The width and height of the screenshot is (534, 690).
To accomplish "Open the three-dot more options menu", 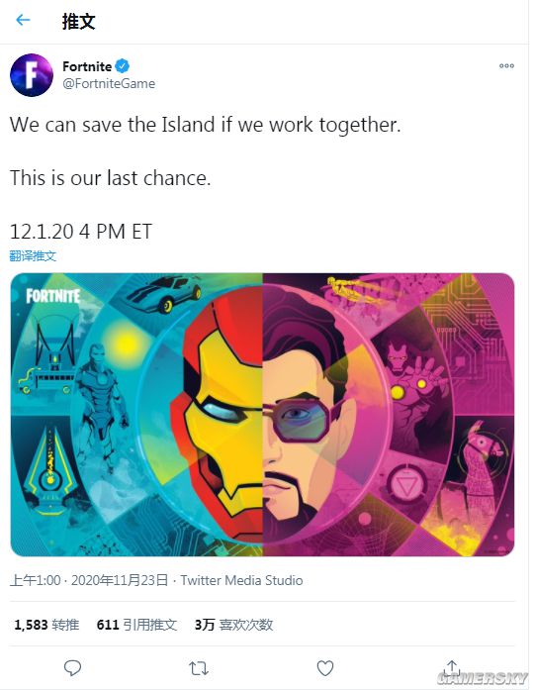I will click(506, 66).
